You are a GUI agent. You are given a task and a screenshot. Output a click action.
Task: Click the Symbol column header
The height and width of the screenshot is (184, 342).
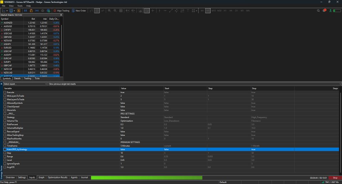[12, 19]
